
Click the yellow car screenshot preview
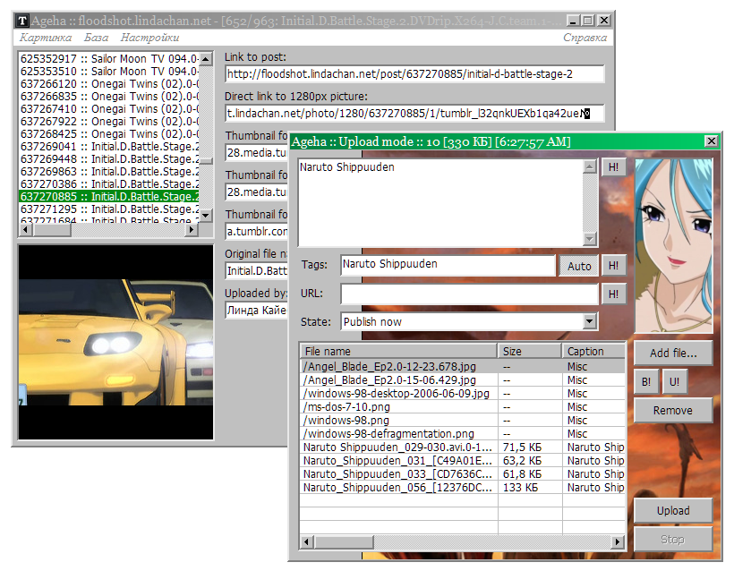pos(115,342)
